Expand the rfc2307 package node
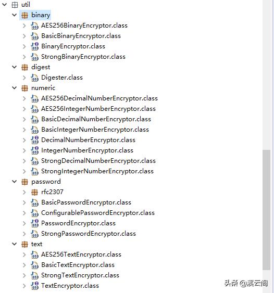Screen dimensions: 274x293 pos(24,192)
